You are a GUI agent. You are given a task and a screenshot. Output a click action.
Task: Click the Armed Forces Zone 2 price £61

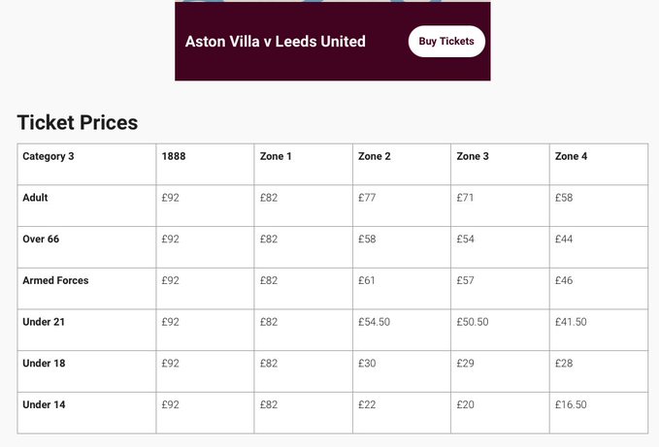(x=367, y=280)
